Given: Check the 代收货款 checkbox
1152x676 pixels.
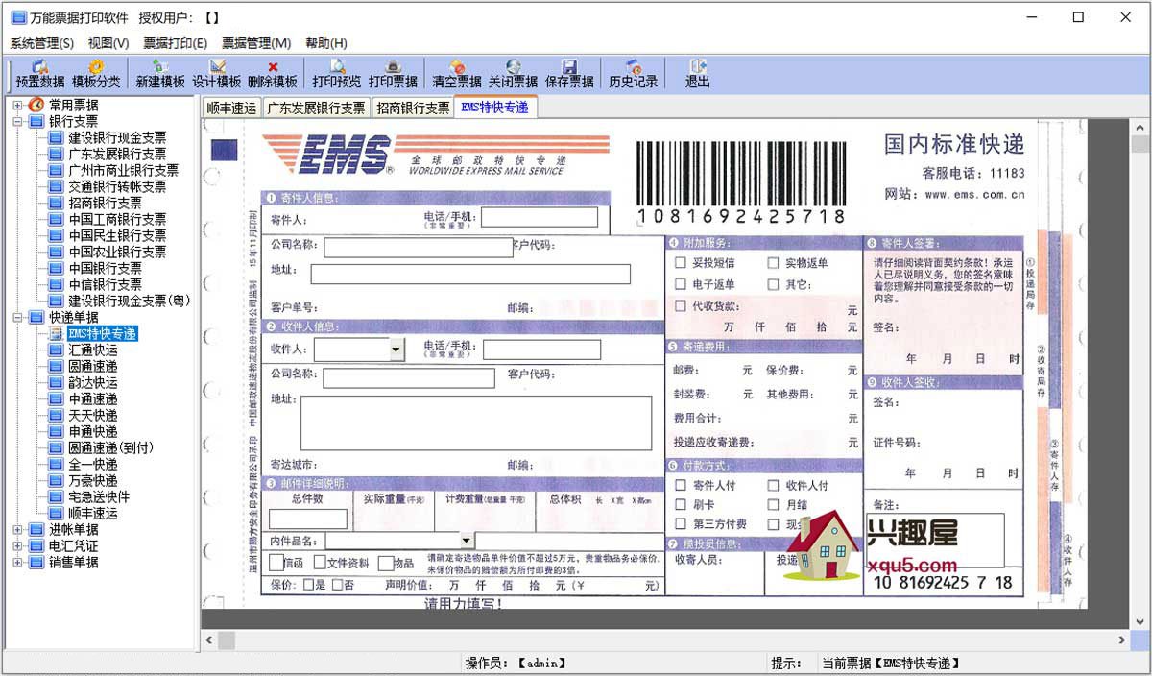Looking at the screenshot, I should click(681, 306).
